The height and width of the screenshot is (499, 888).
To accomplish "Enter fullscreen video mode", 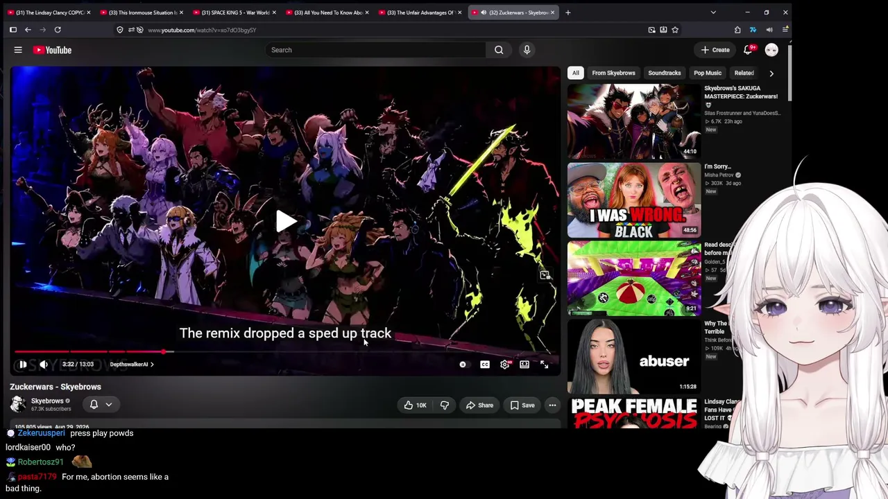I will pyautogui.click(x=545, y=365).
